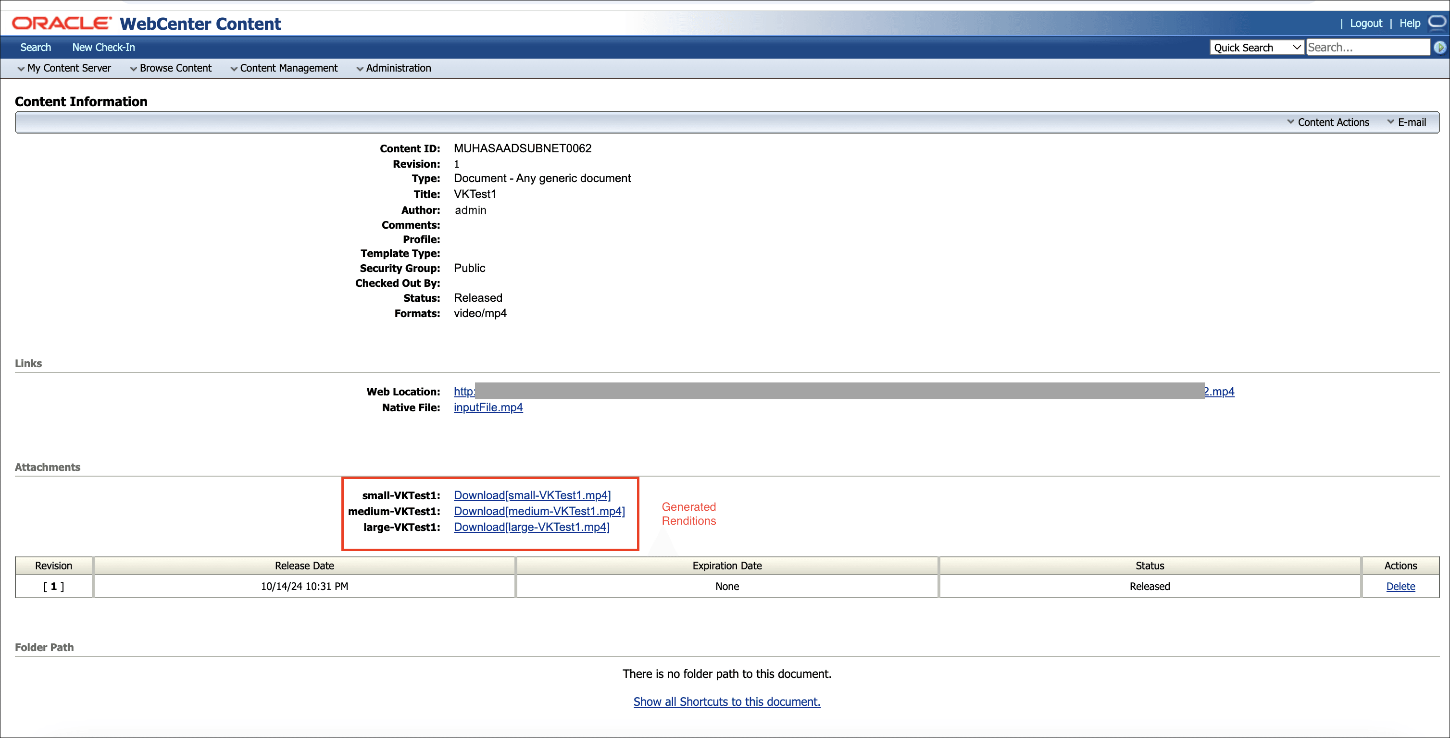This screenshot has height=738, width=1450.
Task: Click the Security Group value Public
Action: (469, 268)
